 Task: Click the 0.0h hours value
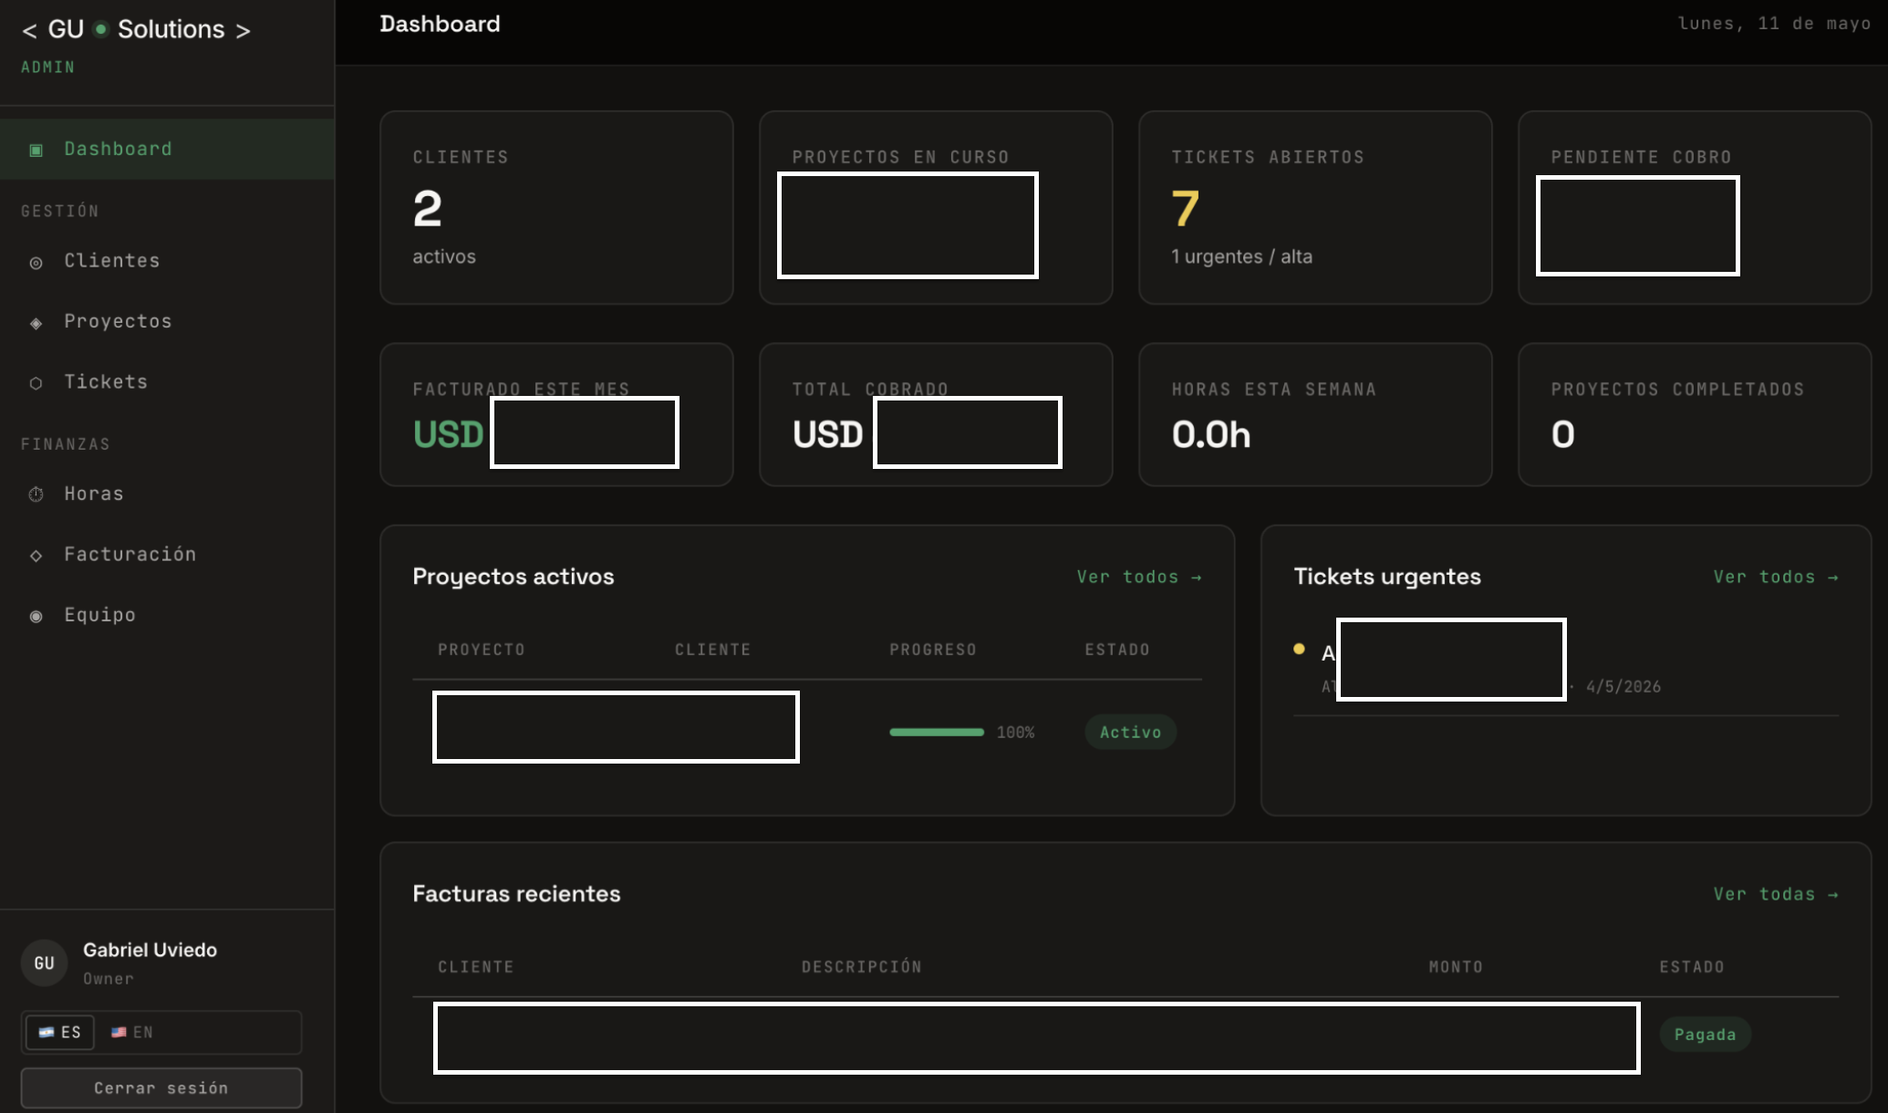click(x=1211, y=434)
